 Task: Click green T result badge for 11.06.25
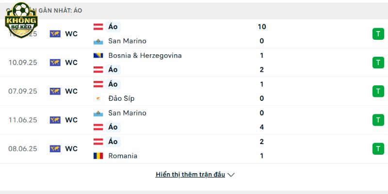[x=378, y=120]
